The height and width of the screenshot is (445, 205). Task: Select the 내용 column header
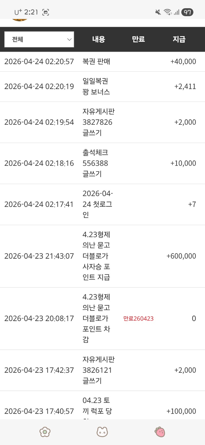point(99,39)
